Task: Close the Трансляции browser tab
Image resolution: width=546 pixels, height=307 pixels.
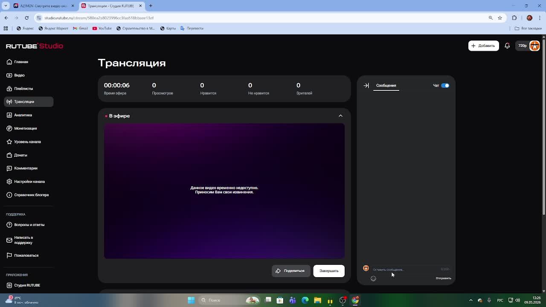Action: tap(140, 6)
